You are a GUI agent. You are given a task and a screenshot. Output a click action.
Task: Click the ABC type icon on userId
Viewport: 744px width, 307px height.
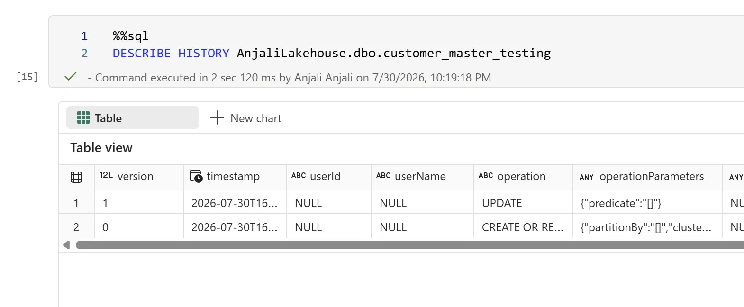pyautogui.click(x=299, y=176)
